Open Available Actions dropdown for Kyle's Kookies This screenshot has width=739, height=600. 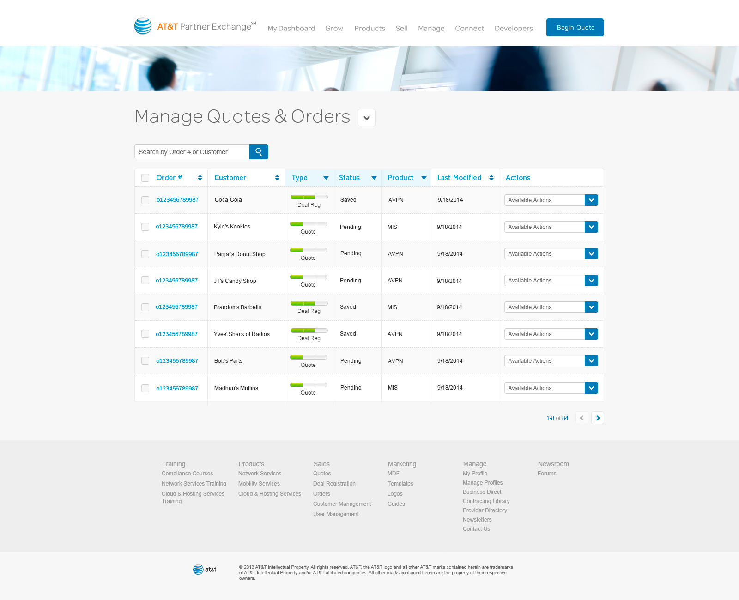(591, 227)
